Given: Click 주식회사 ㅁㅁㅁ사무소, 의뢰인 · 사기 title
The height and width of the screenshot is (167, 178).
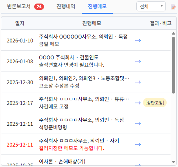Looking at the screenshot, I should pos(79,141).
